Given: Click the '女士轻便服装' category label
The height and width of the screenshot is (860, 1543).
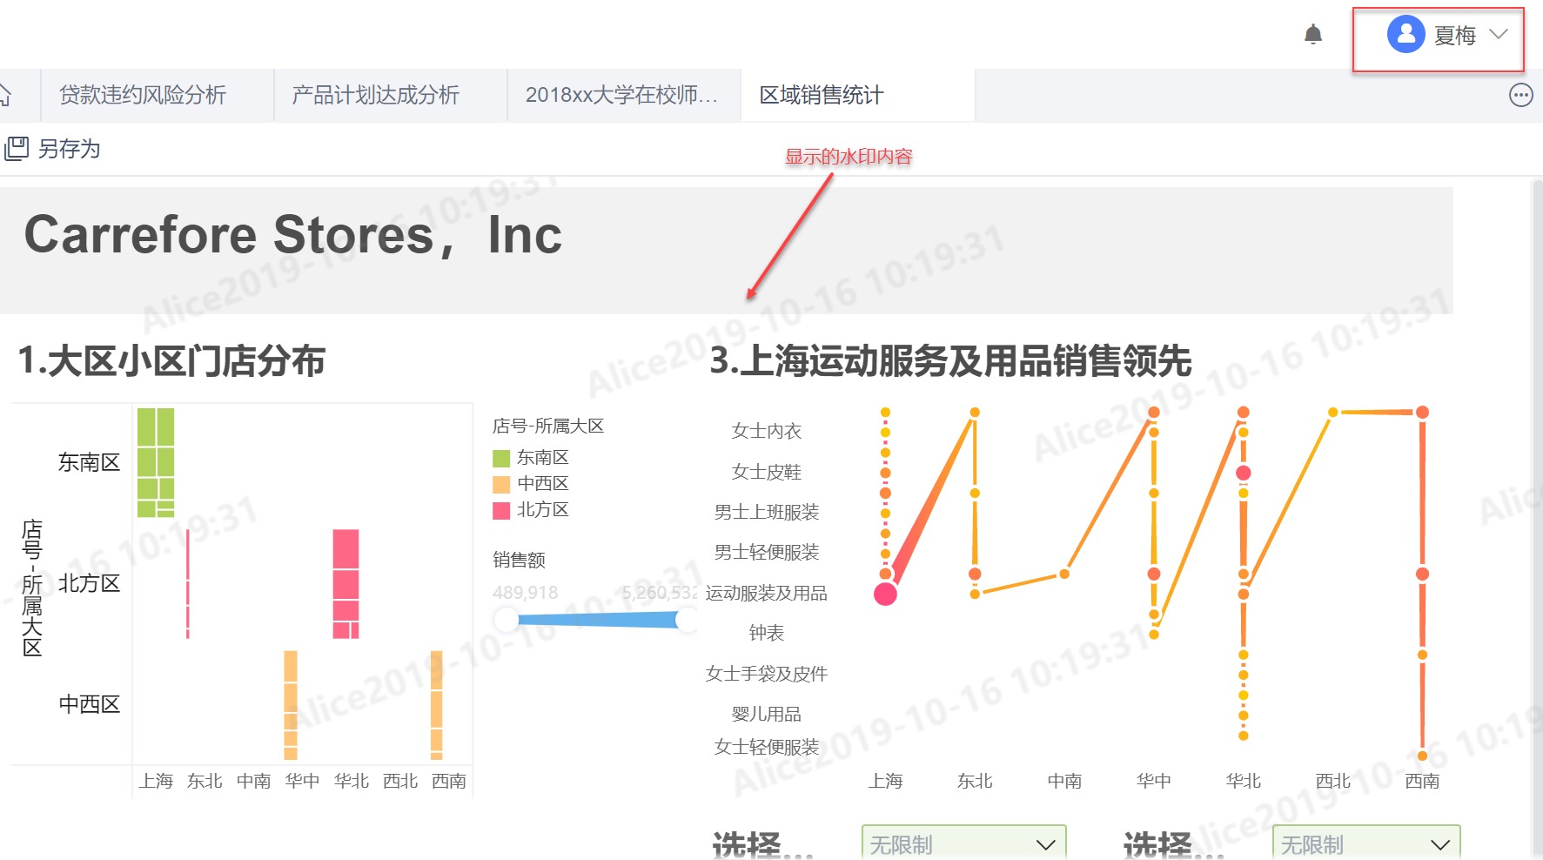Looking at the screenshot, I should tap(767, 747).
